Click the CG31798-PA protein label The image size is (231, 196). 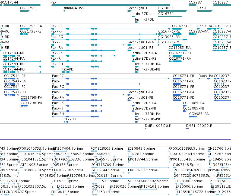point(31,98)
